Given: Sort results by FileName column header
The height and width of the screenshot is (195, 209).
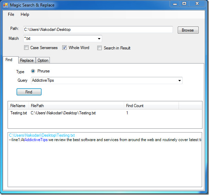Looking at the screenshot, I should [x=18, y=106].
